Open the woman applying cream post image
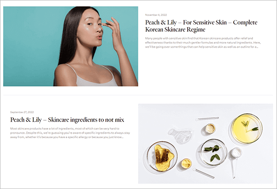 pos(71,46)
